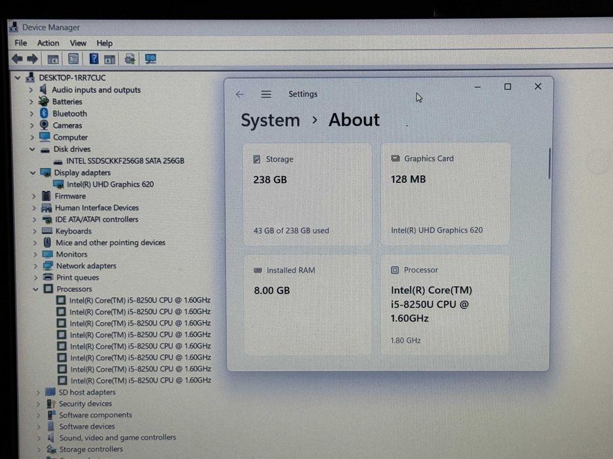Expand the Keyboards category
The width and height of the screenshot is (613, 459).
click(35, 231)
